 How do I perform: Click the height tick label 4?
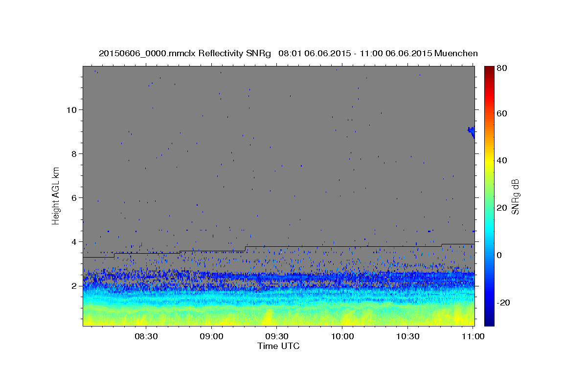[x=74, y=241]
